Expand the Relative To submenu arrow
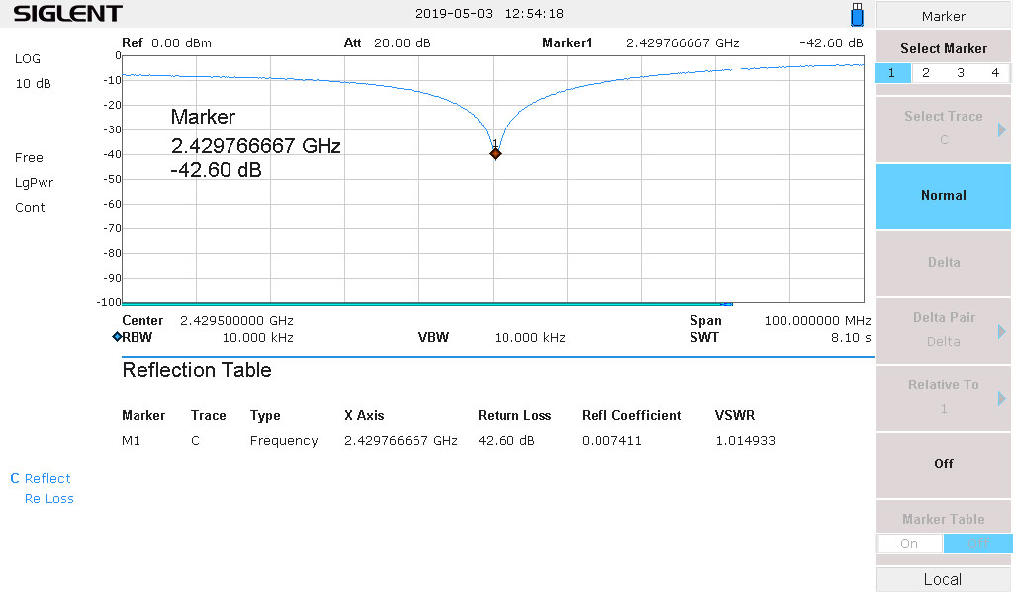 pyautogui.click(x=1001, y=397)
